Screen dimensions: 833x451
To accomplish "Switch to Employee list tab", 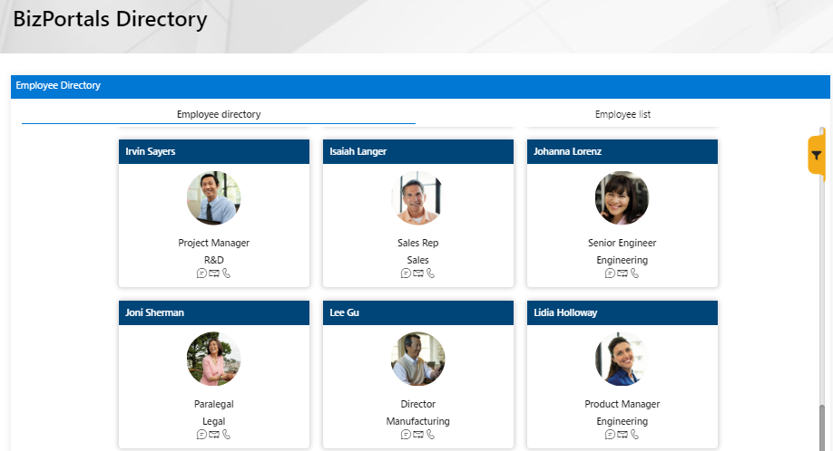I will tap(622, 114).
